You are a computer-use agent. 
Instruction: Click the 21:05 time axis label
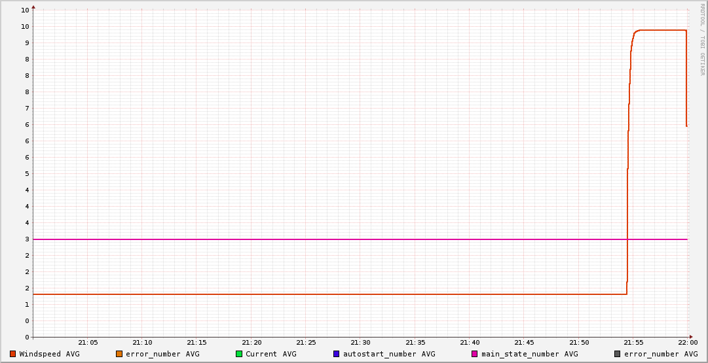click(x=88, y=342)
